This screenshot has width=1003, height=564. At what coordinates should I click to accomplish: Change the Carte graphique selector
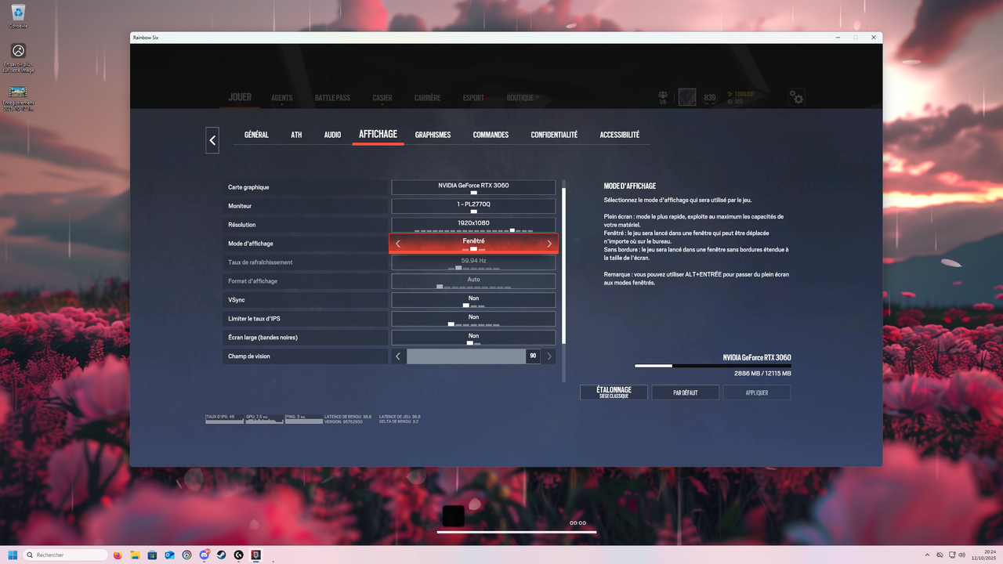coord(473,187)
